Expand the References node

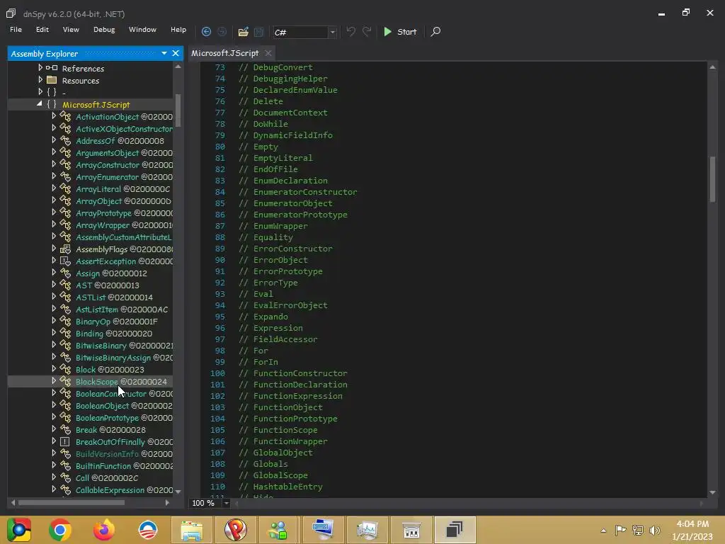click(40, 68)
